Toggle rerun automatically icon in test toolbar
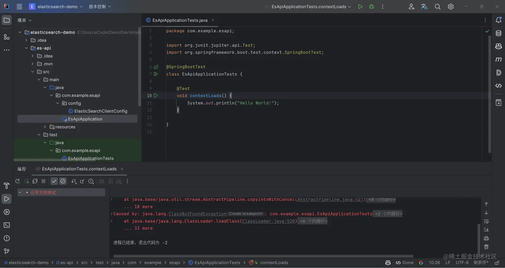Image resolution: width=505 pixels, height=268 pixels. pyautogui.click(x=35, y=181)
